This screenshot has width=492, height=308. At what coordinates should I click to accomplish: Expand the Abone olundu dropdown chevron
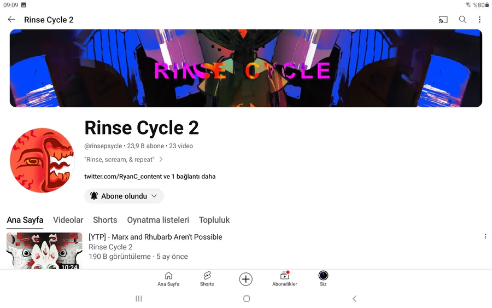pos(154,196)
